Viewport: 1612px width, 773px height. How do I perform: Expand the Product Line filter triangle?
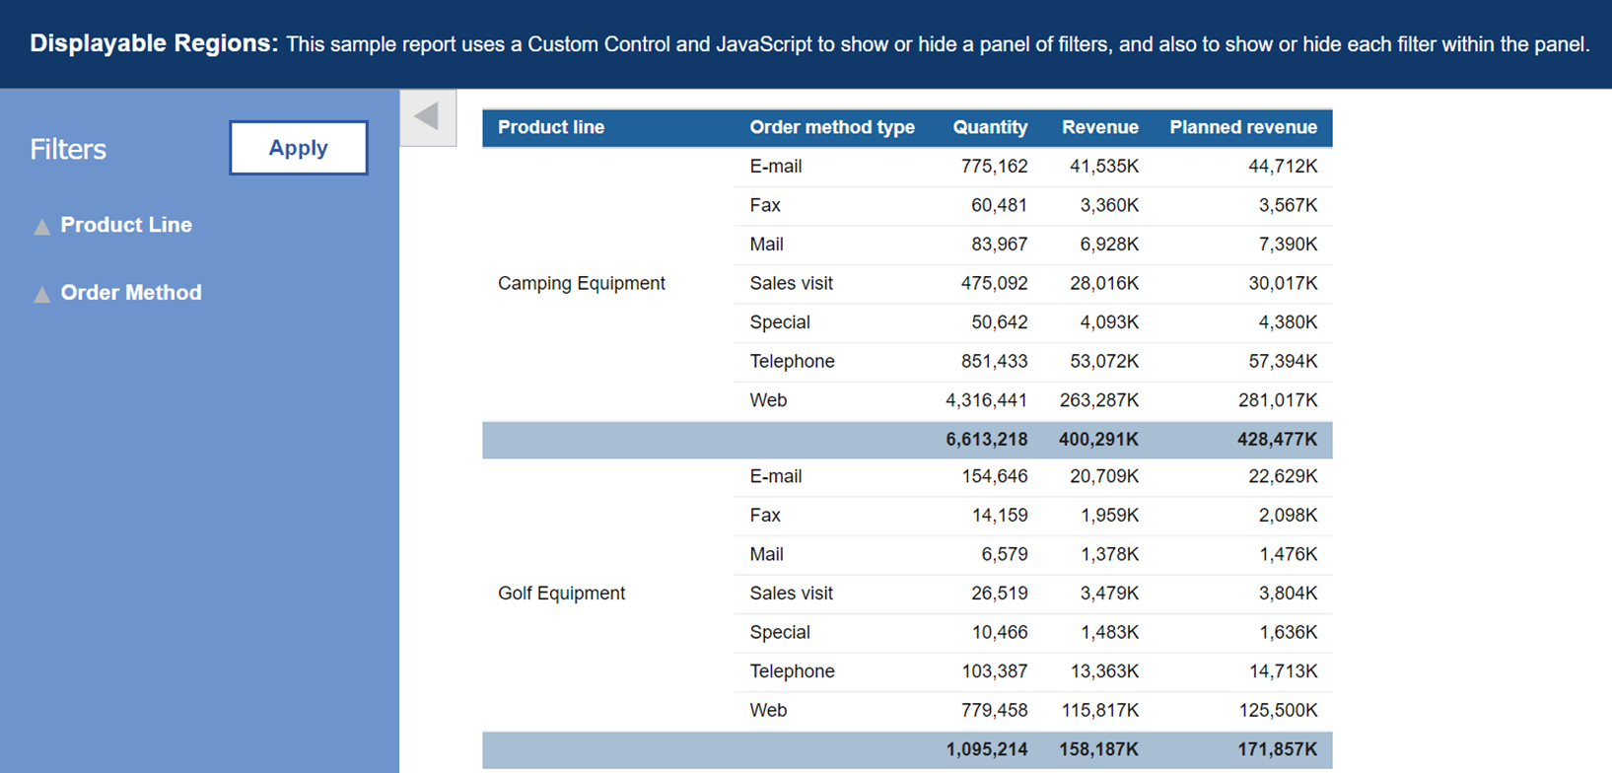[41, 227]
